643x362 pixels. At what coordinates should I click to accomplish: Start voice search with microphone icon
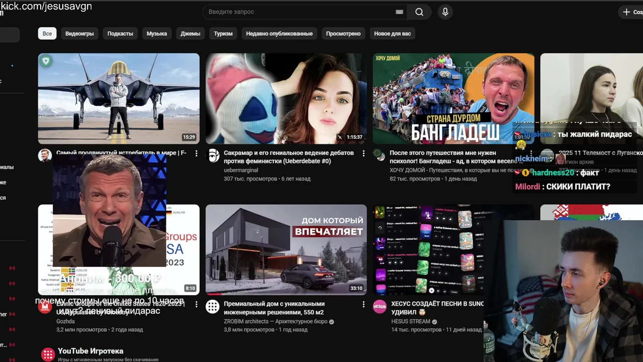(x=445, y=12)
